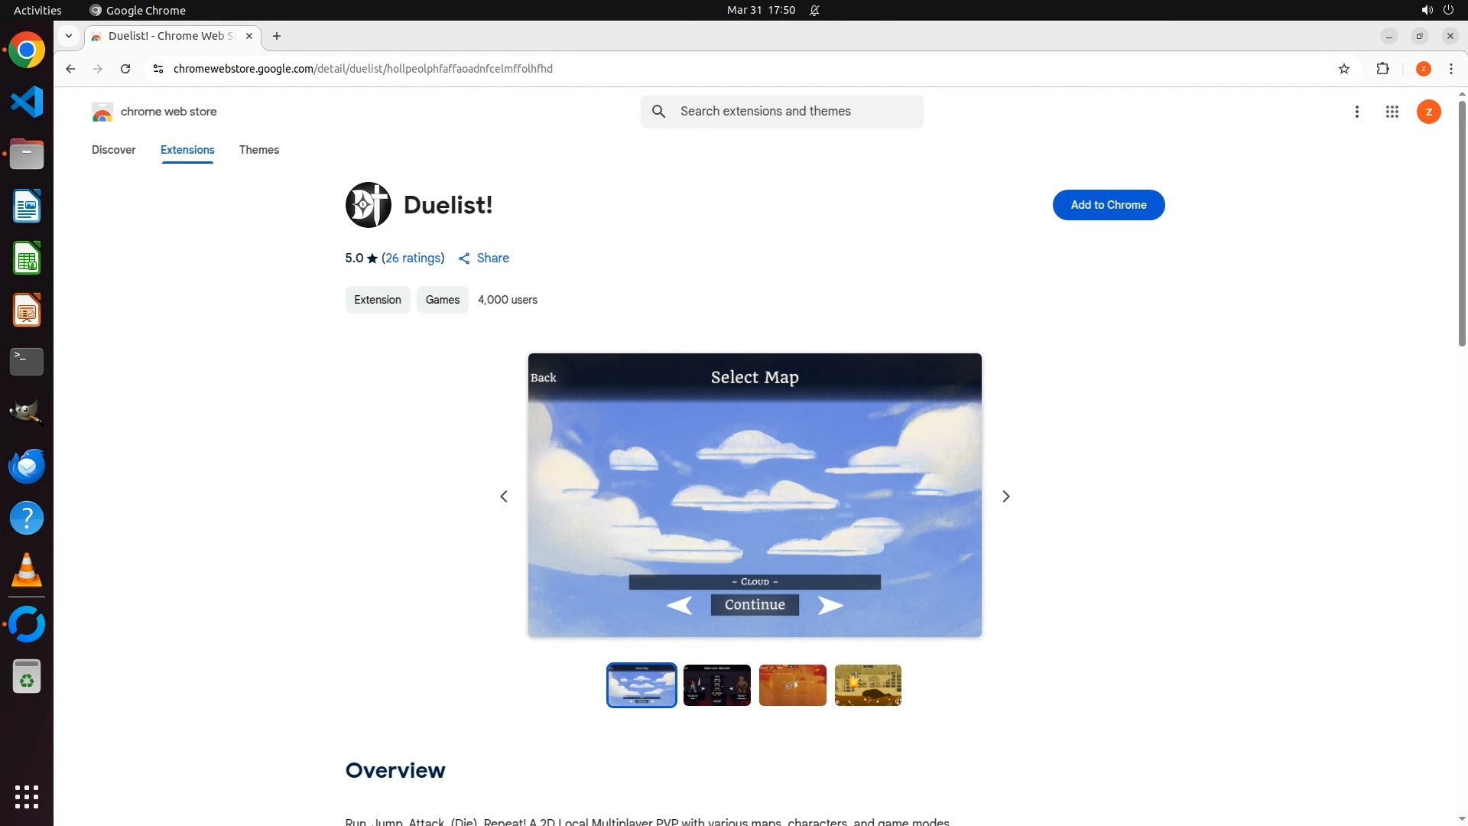Image resolution: width=1468 pixels, height=826 pixels.
Task: Open Google apps grid launcher
Action: (x=1392, y=112)
